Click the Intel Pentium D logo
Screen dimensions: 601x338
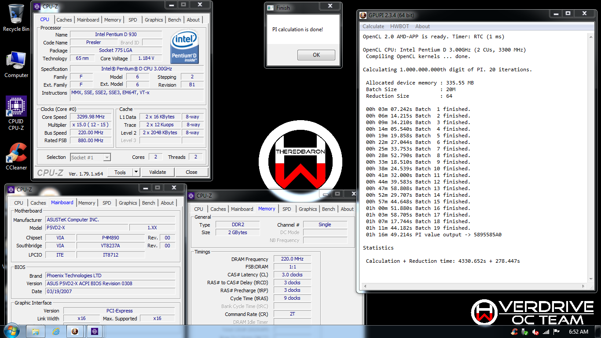coord(184,47)
